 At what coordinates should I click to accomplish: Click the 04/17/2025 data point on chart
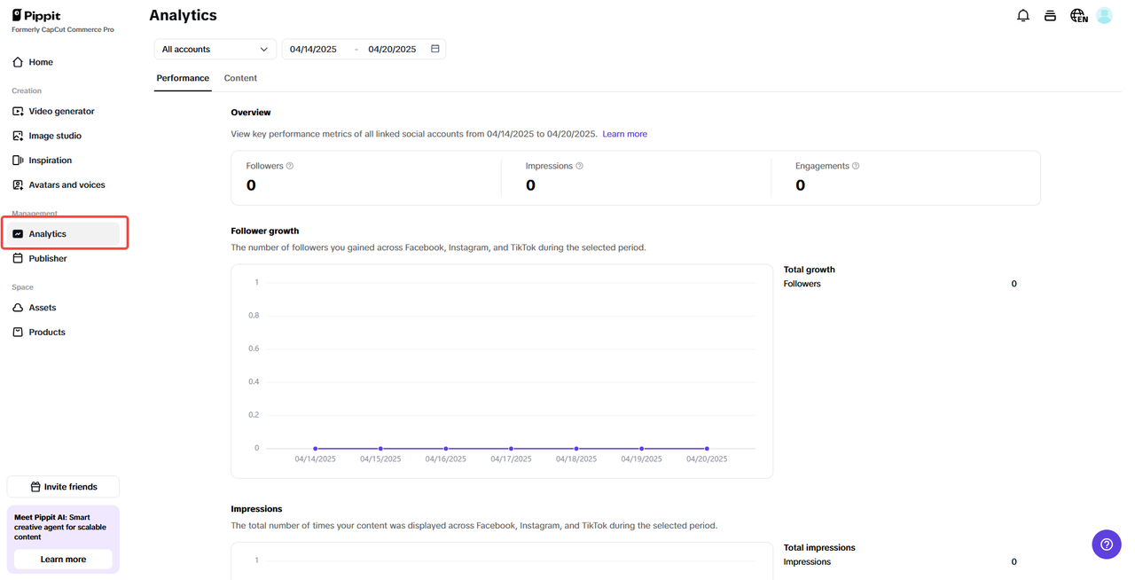pyautogui.click(x=511, y=449)
